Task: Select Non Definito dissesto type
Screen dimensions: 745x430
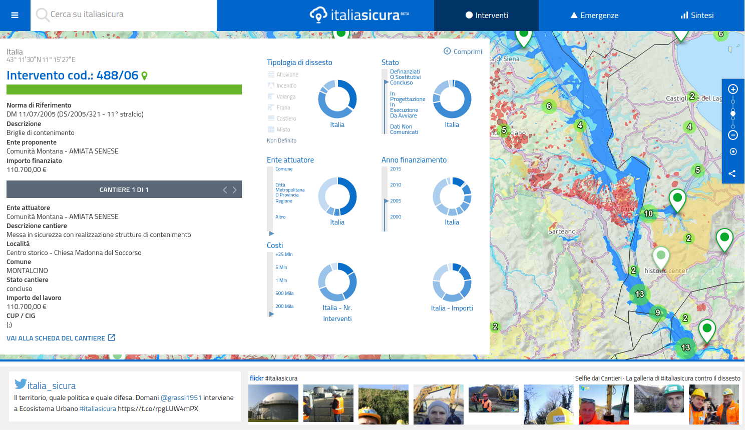Action: point(281,140)
